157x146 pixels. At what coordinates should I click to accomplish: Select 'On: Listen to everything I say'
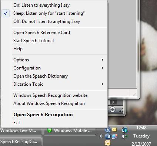pyautogui.click(x=54, y=5)
